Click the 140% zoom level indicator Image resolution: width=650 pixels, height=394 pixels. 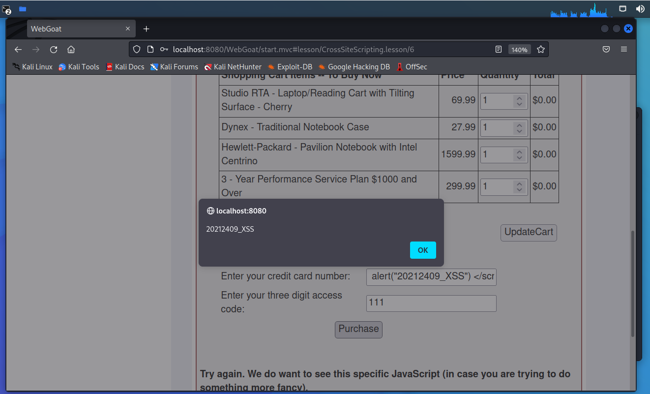(519, 50)
